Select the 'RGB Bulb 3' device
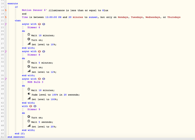 tap(35, 82)
